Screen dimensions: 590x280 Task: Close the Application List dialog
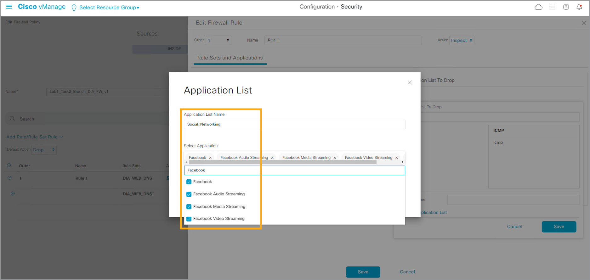click(410, 82)
